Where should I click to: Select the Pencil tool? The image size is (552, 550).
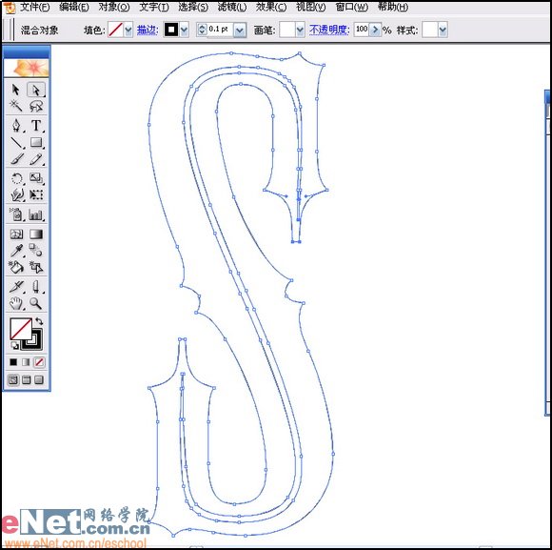(x=36, y=159)
